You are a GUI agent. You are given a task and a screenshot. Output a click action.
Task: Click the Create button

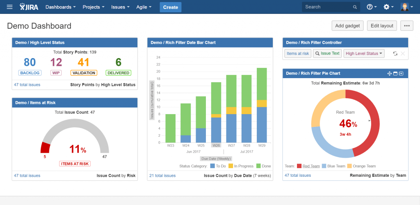pyautogui.click(x=170, y=7)
